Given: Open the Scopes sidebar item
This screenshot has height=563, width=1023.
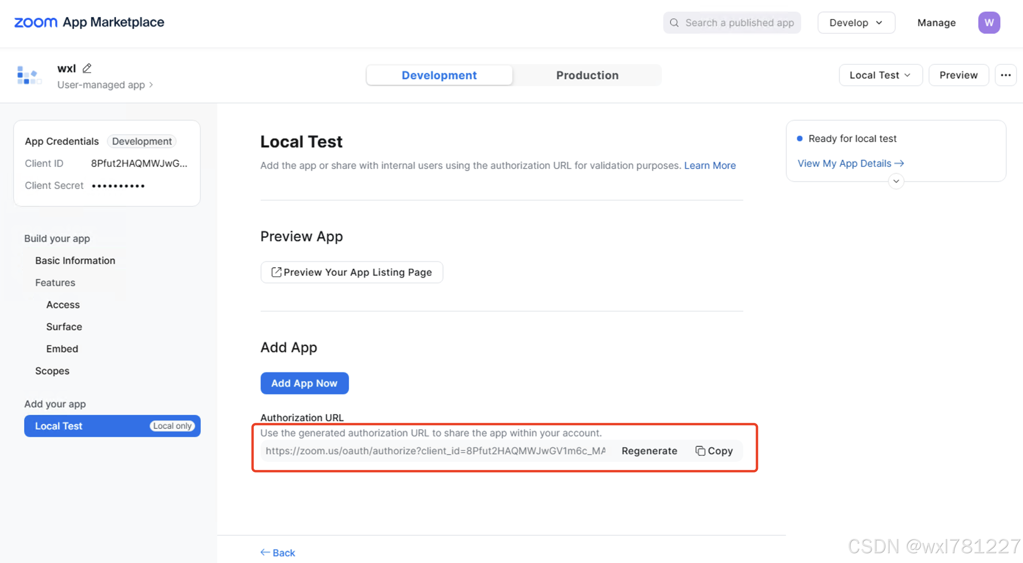Looking at the screenshot, I should (52, 370).
